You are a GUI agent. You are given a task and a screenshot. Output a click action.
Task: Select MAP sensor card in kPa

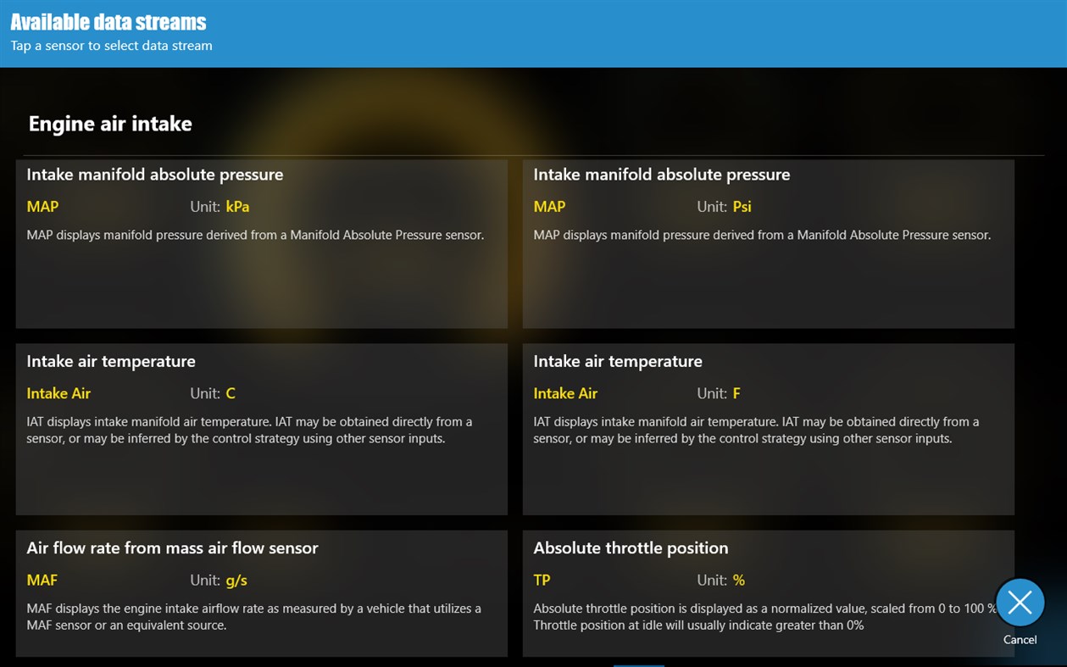coord(261,244)
